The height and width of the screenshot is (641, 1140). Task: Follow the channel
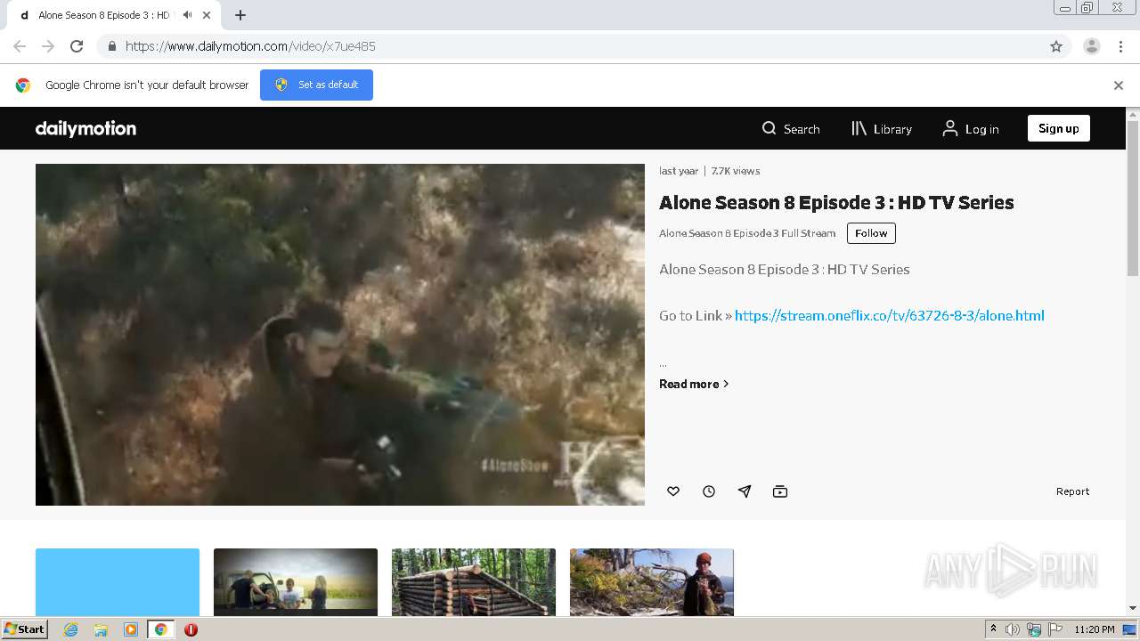tap(871, 233)
